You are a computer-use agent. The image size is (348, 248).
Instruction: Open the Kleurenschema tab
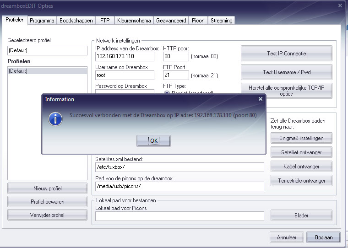(134, 21)
